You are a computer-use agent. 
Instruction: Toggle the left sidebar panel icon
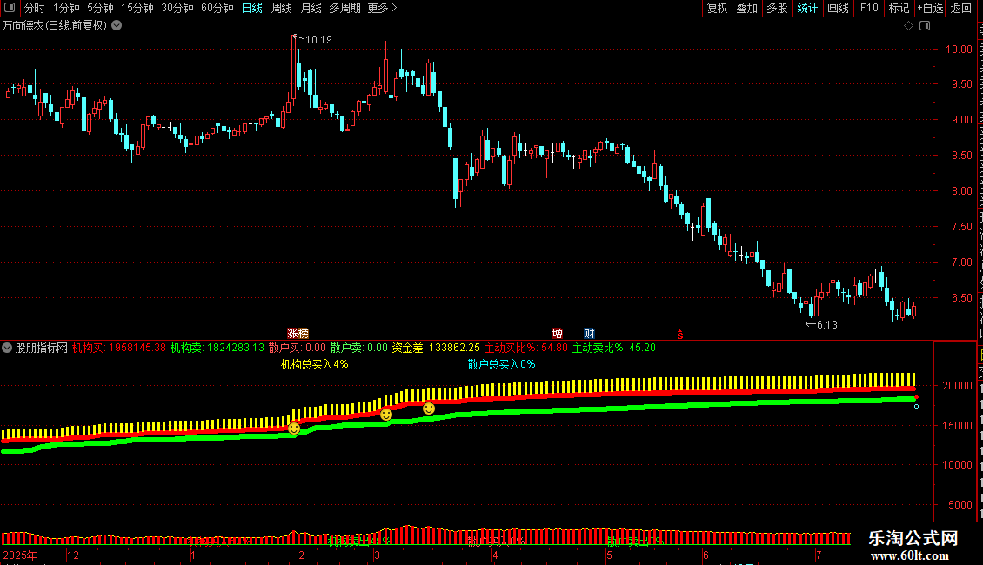point(10,8)
